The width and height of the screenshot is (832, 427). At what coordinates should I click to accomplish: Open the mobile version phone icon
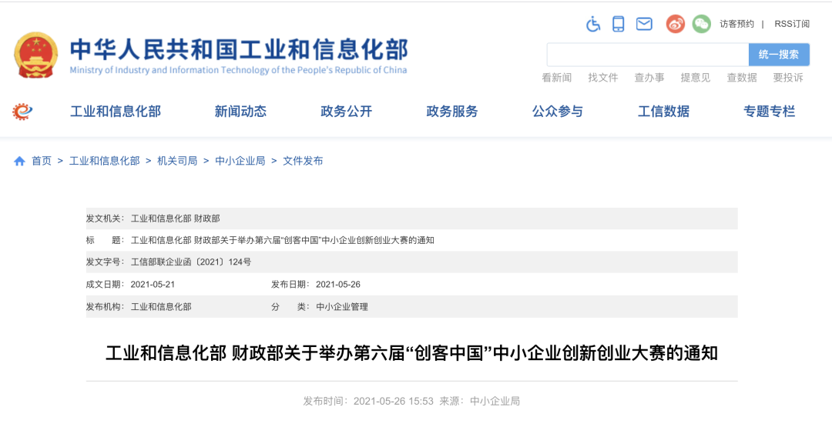pos(618,24)
